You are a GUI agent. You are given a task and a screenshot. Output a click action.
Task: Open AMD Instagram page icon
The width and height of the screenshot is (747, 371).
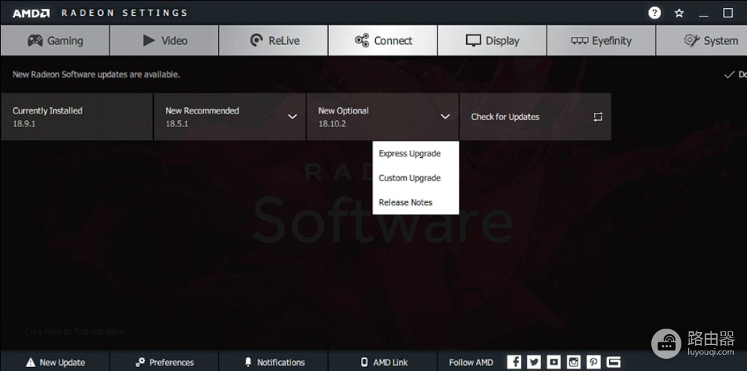[573, 362]
